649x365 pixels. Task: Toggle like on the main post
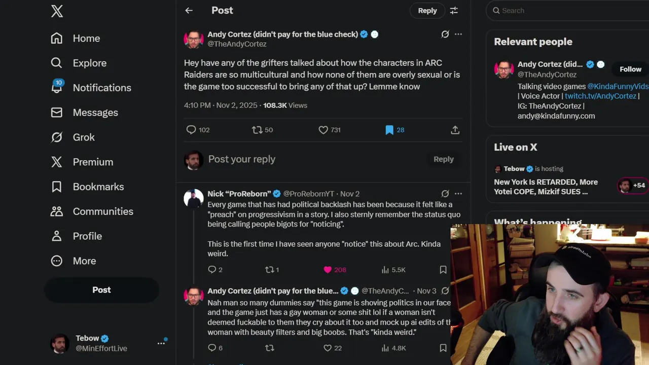point(323,130)
